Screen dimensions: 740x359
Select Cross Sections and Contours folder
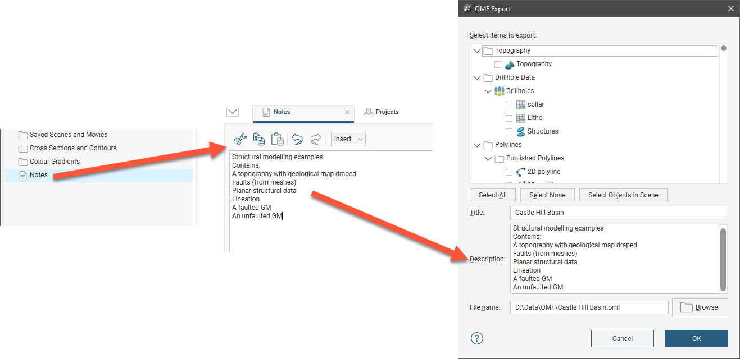point(73,148)
